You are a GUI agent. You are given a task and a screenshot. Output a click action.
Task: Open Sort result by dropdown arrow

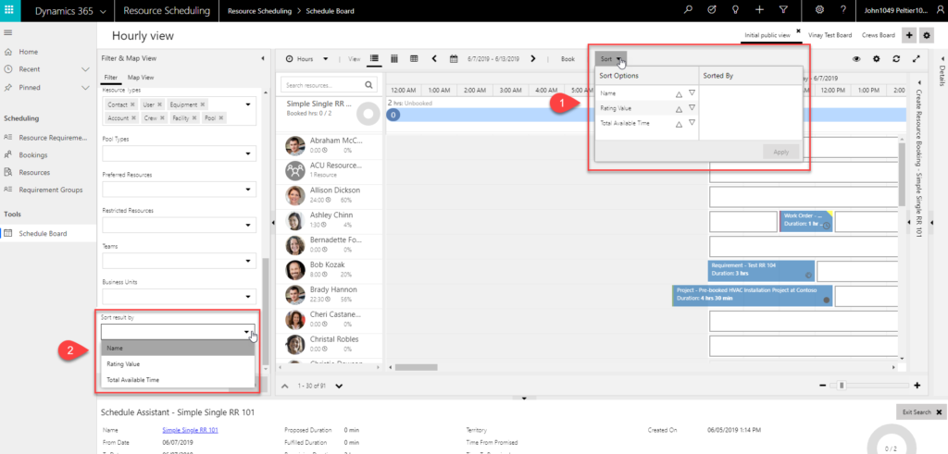pyautogui.click(x=248, y=332)
